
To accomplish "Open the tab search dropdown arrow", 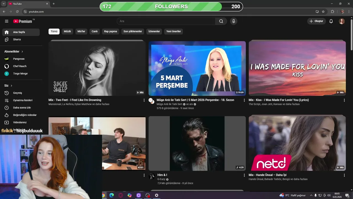I will (4, 4).
